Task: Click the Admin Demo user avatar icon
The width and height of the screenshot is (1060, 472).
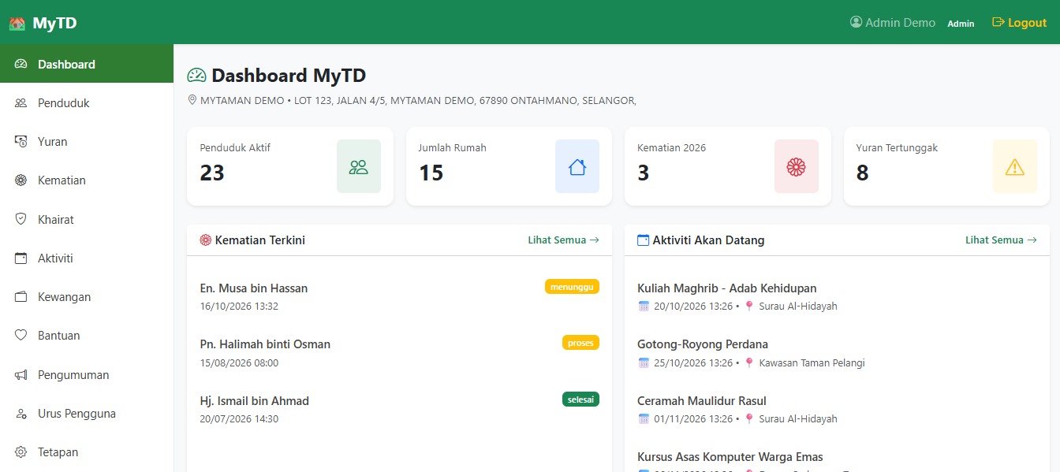Action: point(856,22)
